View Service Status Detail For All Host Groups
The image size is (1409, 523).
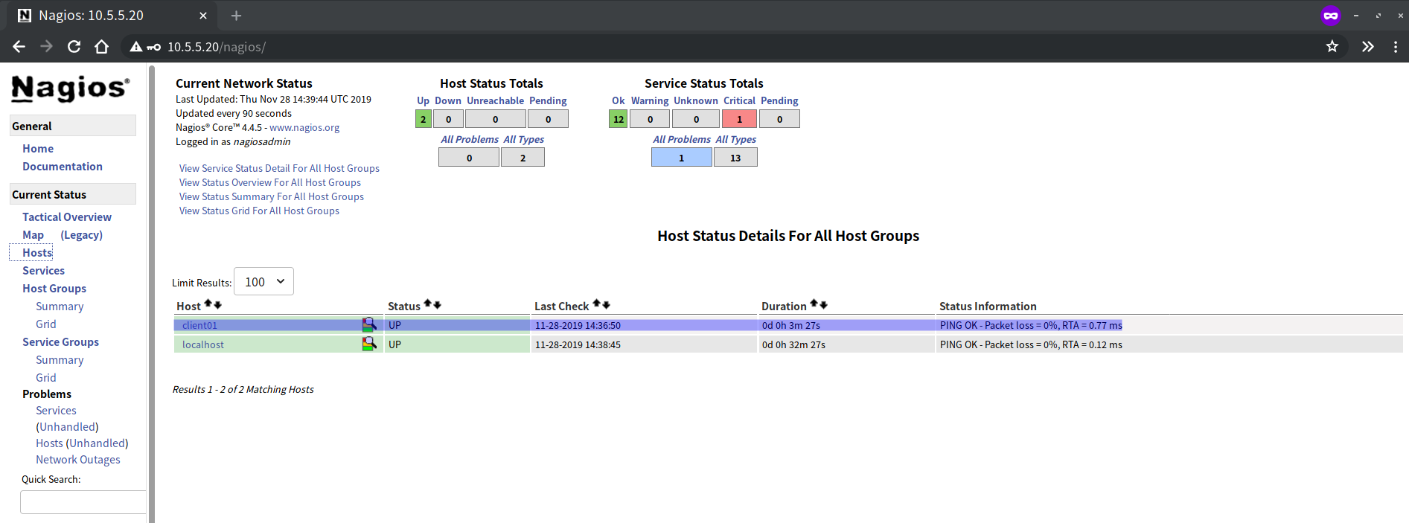tap(279, 168)
